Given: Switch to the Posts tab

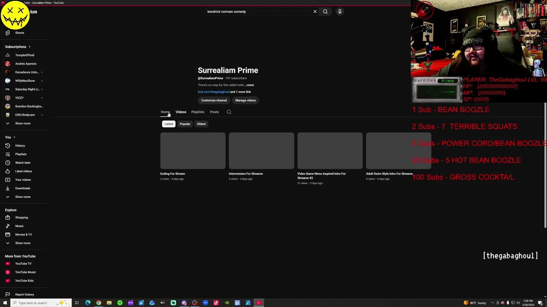Looking at the screenshot, I should (214, 112).
